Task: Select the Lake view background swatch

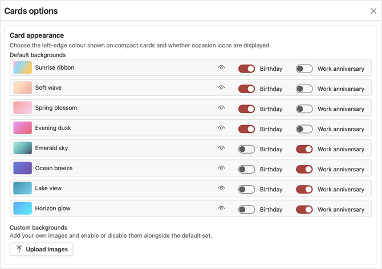Action: pyautogui.click(x=23, y=188)
